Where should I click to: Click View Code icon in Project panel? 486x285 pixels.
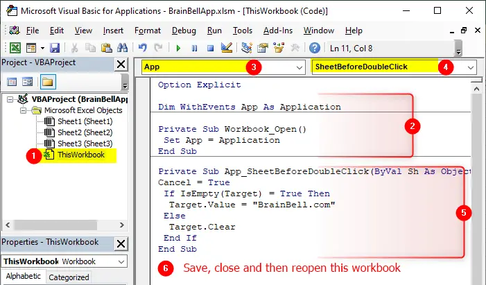pyautogui.click(x=12, y=82)
